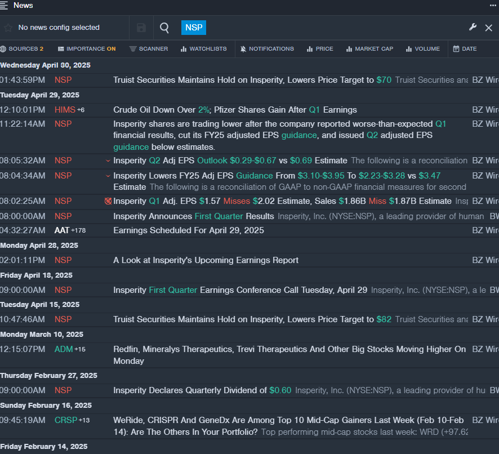499x454 pixels.
Task: Open the Market Cap filter
Action: 369,48
